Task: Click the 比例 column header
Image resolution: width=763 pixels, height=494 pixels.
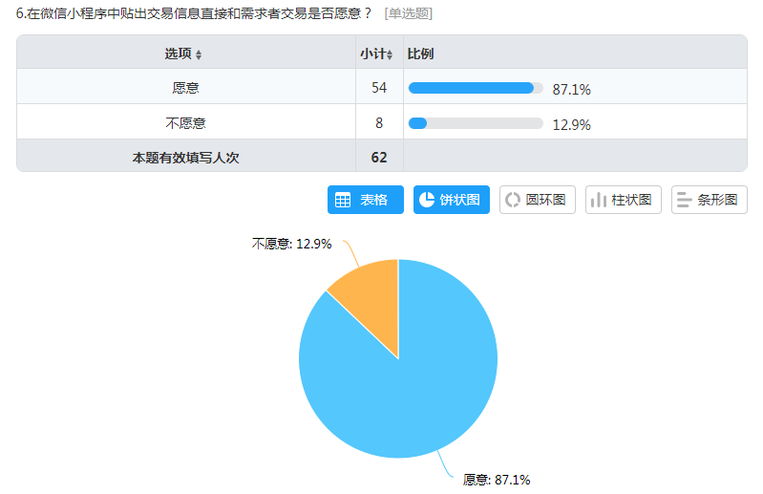Action: point(420,54)
